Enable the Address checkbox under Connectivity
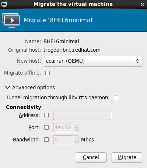The height and width of the screenshot is (168, 147). 46,115
